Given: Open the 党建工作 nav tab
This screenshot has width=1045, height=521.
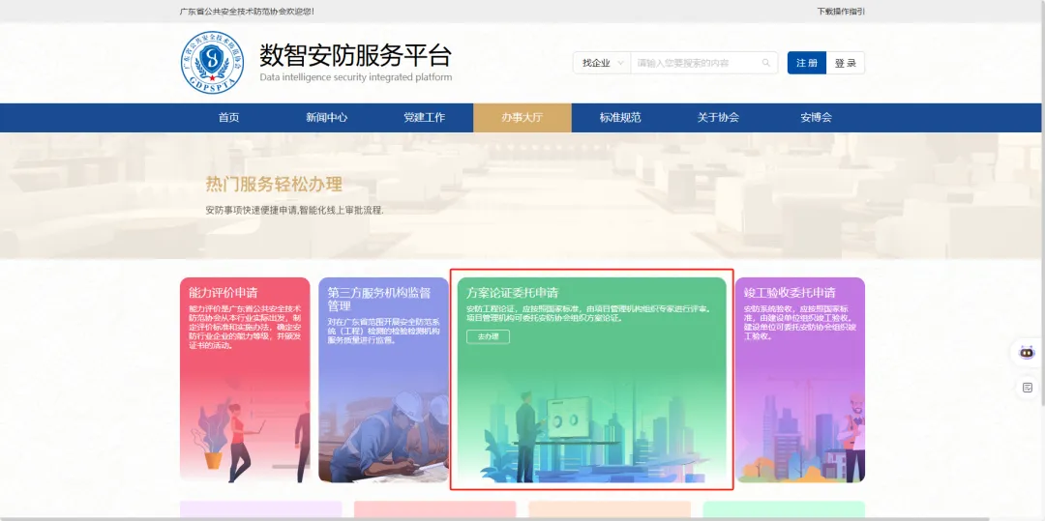Looking at the screenshot, I should point(425,118).
